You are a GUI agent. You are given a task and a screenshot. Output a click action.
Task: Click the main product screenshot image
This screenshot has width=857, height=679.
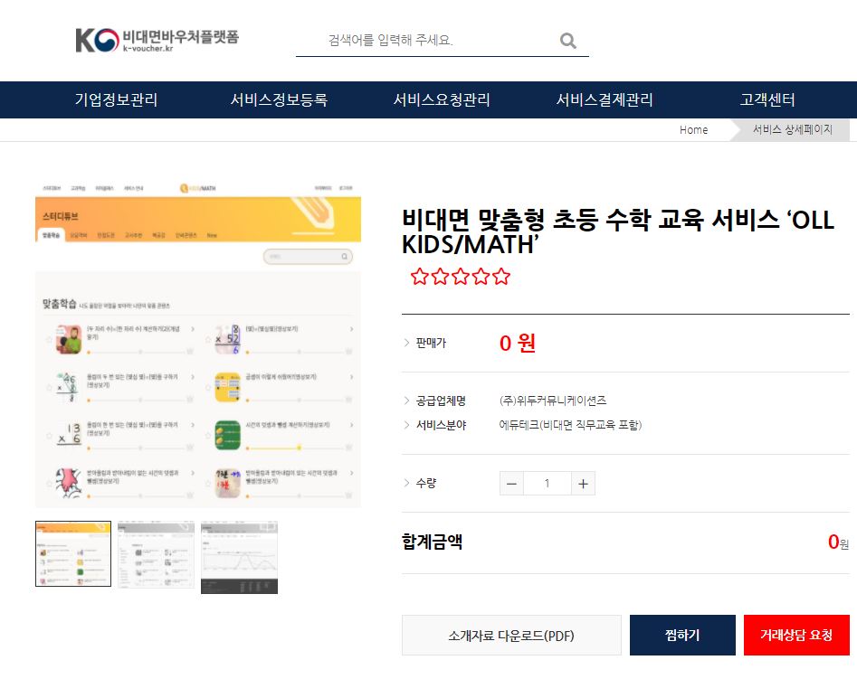(198, 344)
